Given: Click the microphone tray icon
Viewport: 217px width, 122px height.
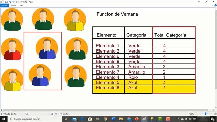Looking at the screenshot, I should 186,119.
